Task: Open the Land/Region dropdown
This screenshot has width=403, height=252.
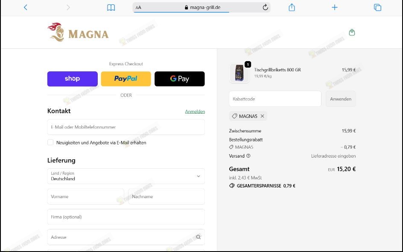Action: click(x=126, y=176)
